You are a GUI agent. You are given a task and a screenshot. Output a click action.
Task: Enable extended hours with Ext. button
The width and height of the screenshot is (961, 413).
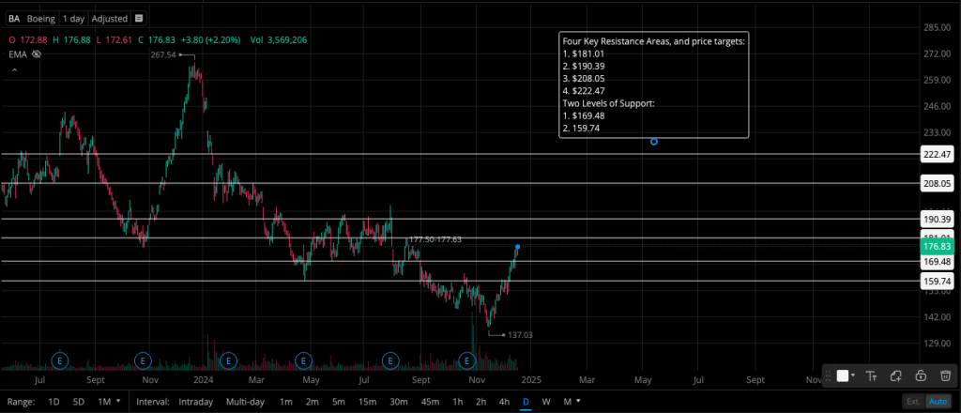(x=913, y=402)
